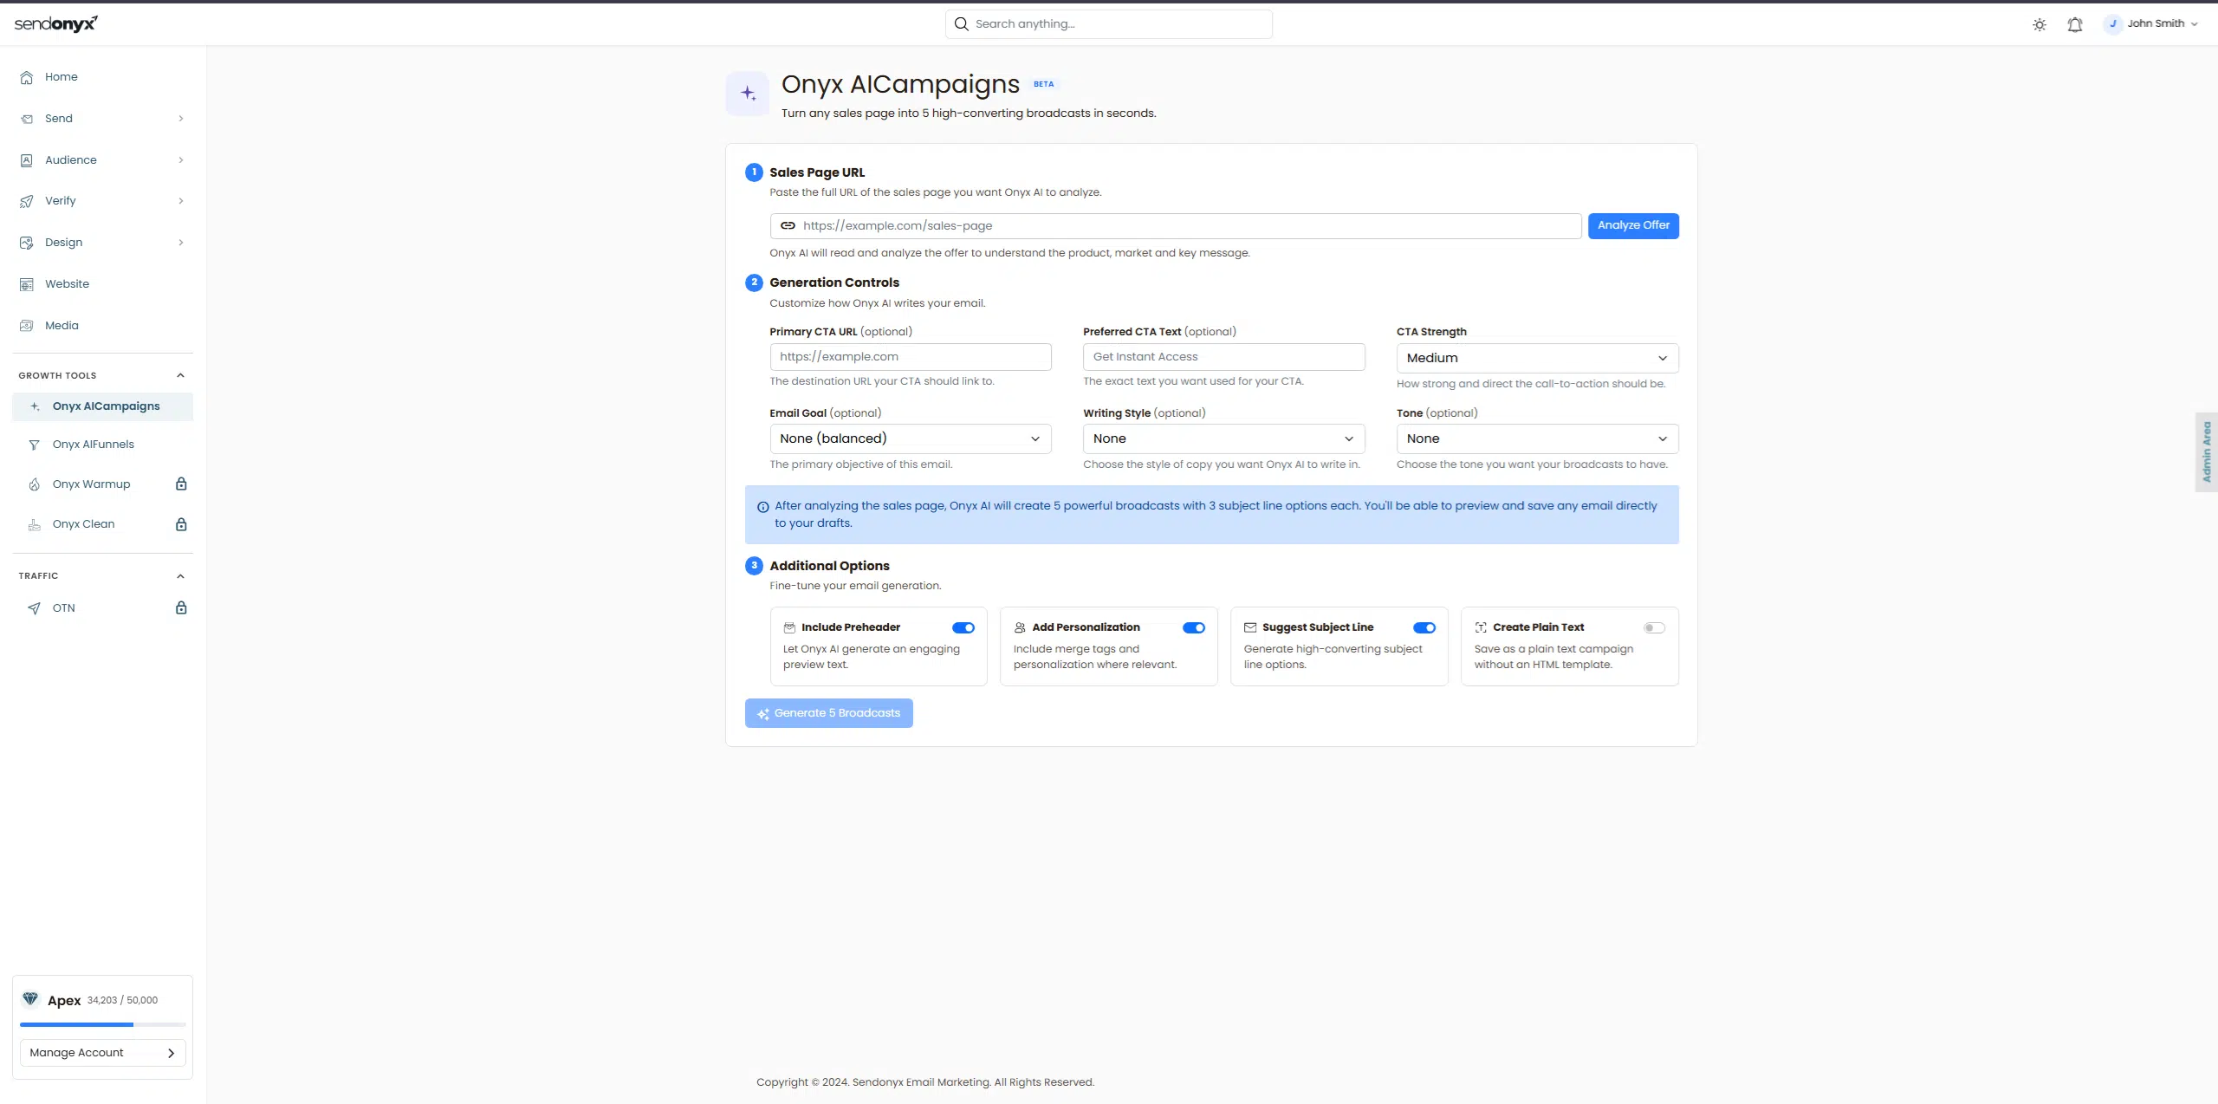This screenshot has height=1104, width=2218.
Task: Expand the Design menu
Action: pyautogui.click(x=102, y=243)
